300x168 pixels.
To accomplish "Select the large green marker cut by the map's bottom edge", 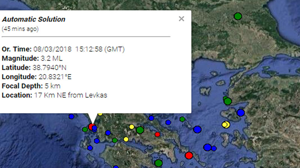I will tap(159, 163).
